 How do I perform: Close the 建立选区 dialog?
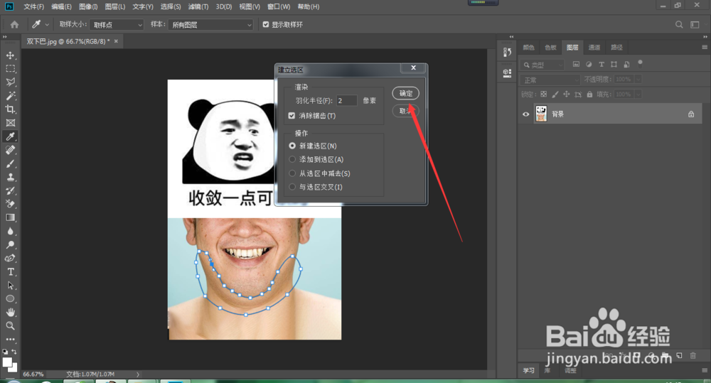[x=413, y=68]
